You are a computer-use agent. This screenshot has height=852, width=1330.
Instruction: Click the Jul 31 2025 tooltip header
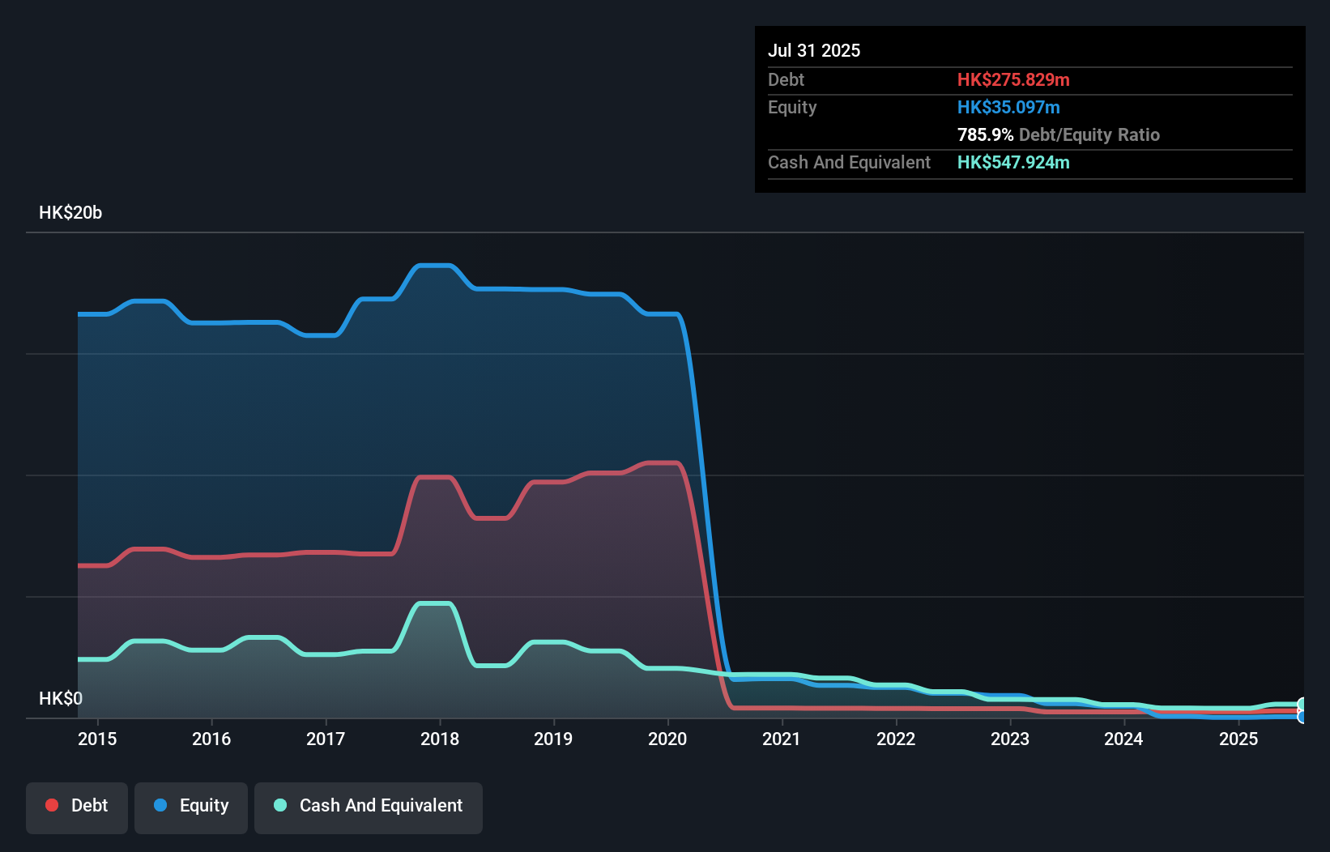point(814,49)
